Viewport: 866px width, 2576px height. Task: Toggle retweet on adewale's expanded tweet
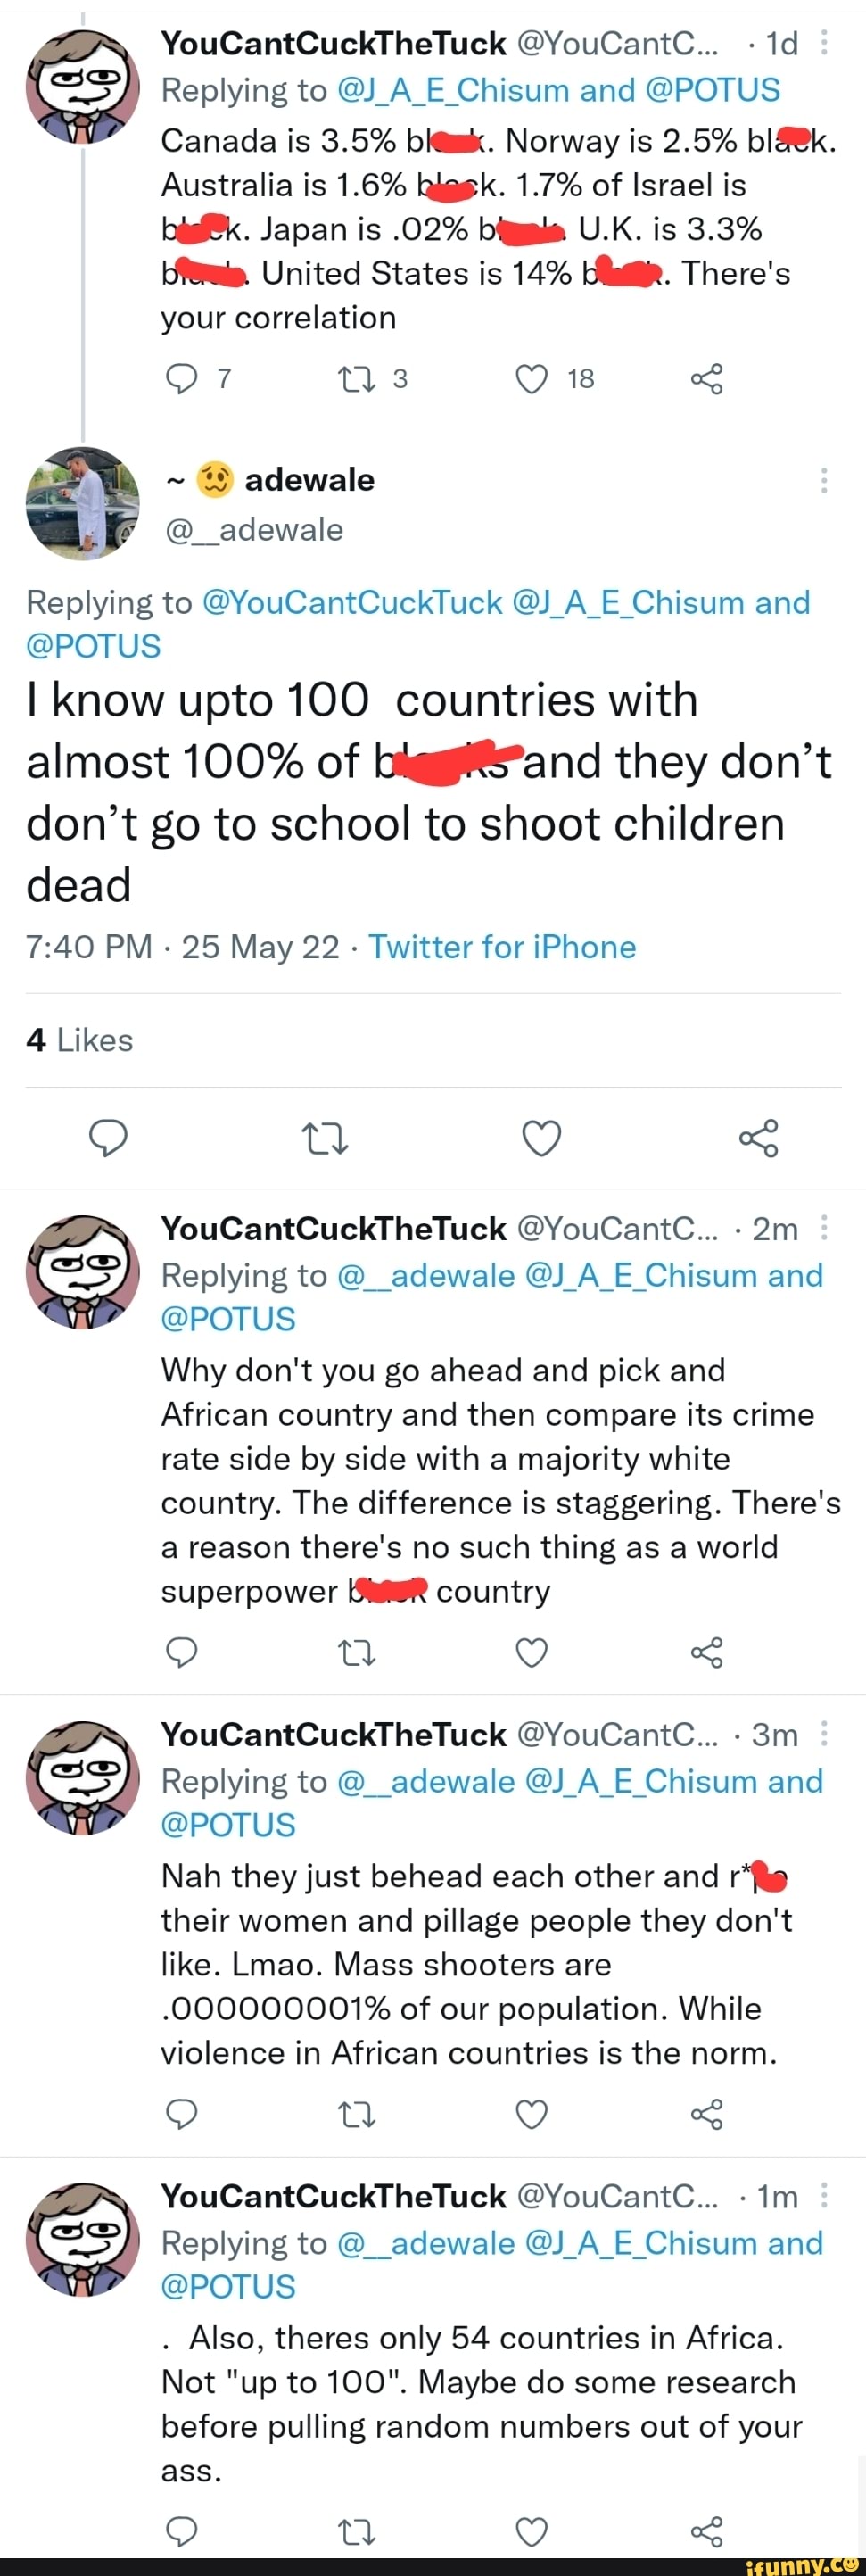[x=322, y=1137]
